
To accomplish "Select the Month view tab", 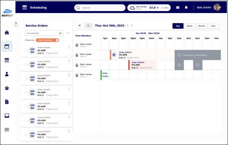I will [x=201, y=26].
